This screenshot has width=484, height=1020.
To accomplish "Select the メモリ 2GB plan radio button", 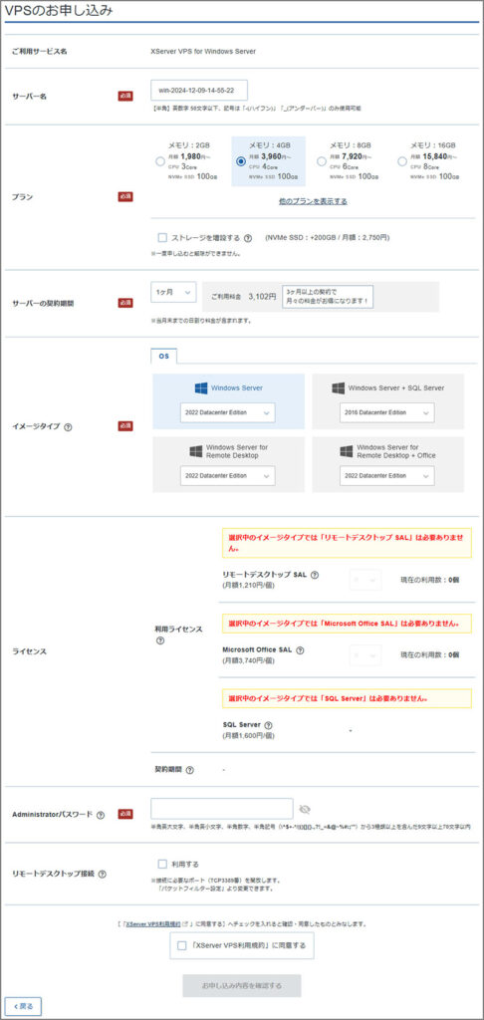I will [160, 161].
